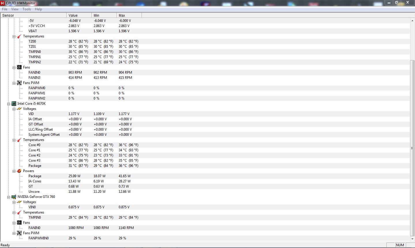Select the FANPWMIN0 row
The width and height of the screenshot is (415, 248).
205,238
